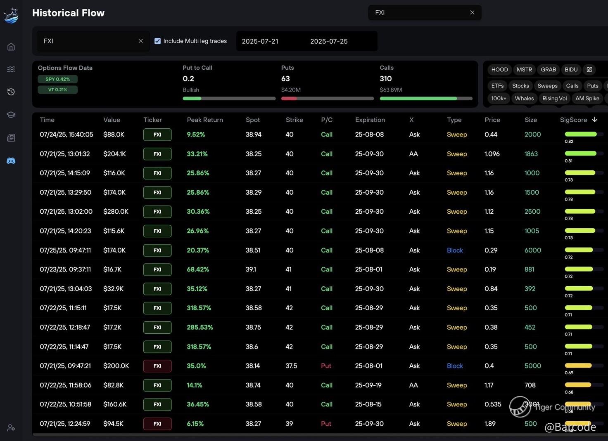The height and width of the screenshot is (441, 608).
Task: Select the Whales filter chip
Action: coord(524,98)
